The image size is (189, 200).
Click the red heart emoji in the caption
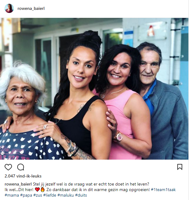pyautogui.click(x=37, y=190)
